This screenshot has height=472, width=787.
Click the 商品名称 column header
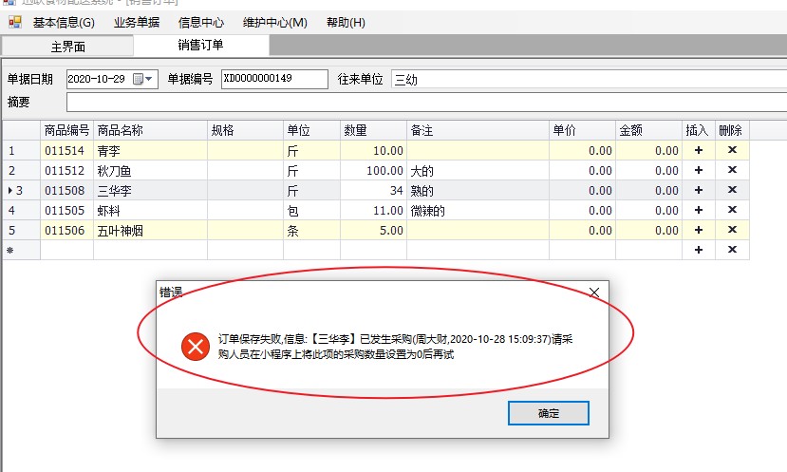[150, 130]
